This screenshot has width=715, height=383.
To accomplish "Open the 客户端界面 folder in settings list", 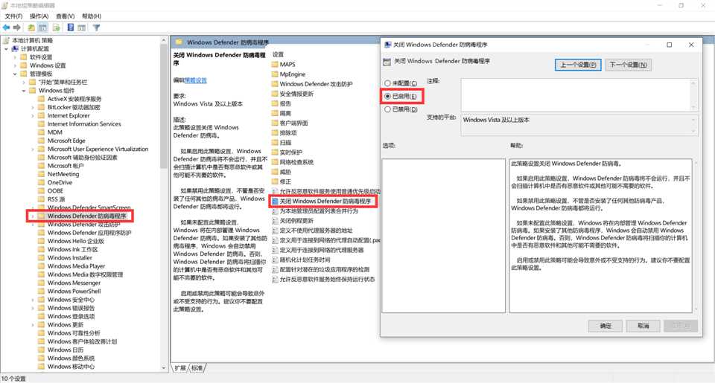I will (293, 123).
